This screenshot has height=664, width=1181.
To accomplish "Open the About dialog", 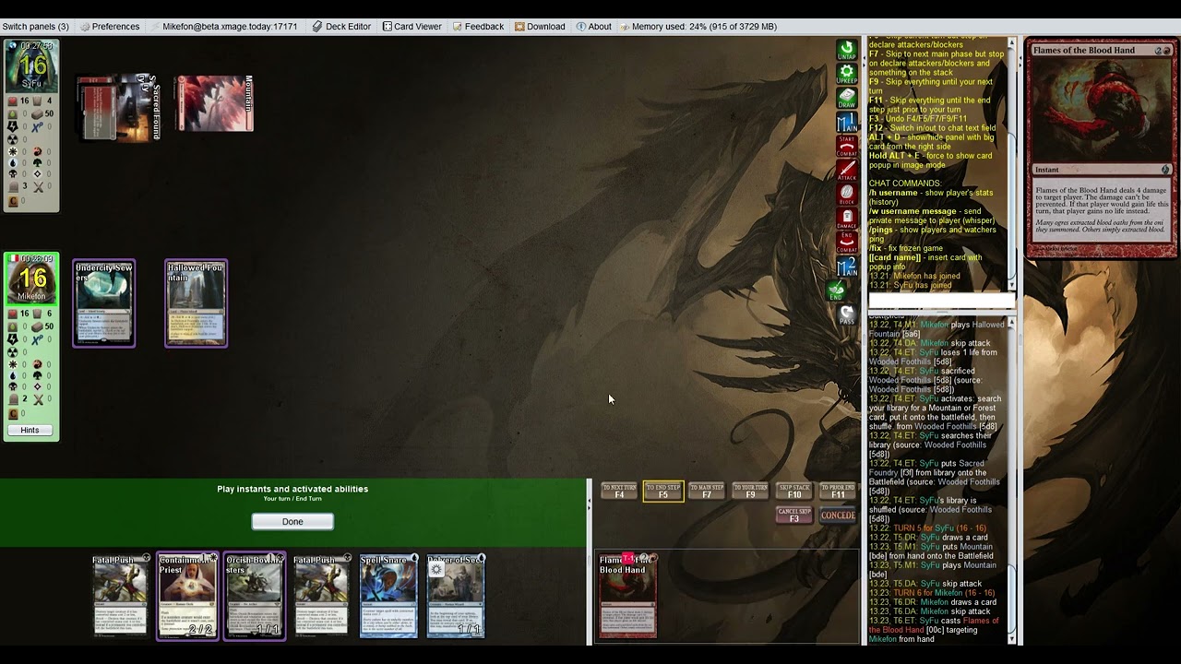I will (x=594, y=27).
